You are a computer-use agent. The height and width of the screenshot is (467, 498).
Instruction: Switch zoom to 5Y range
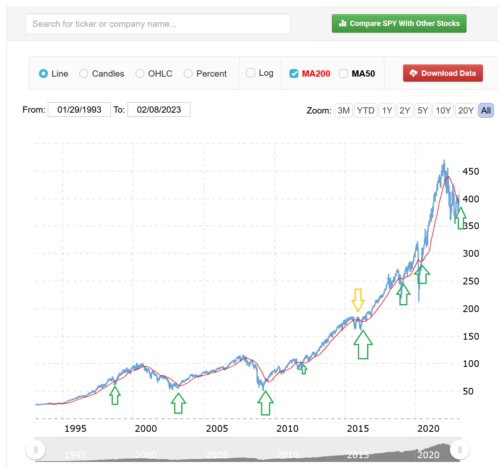(x=422, y=111)
